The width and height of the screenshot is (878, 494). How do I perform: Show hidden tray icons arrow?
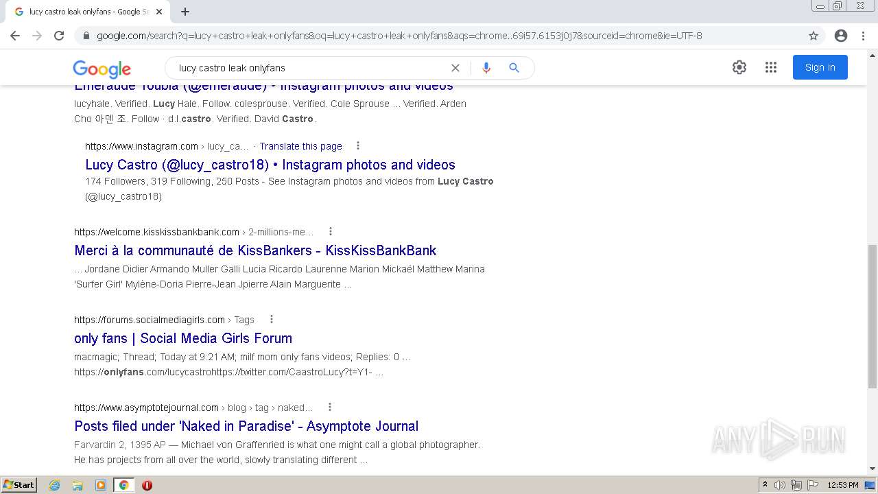[764, 485]
